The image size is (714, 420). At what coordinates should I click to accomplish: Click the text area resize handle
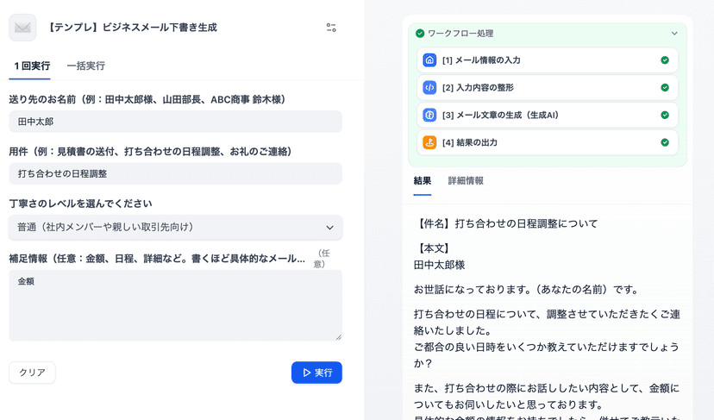tap(338, 337)
